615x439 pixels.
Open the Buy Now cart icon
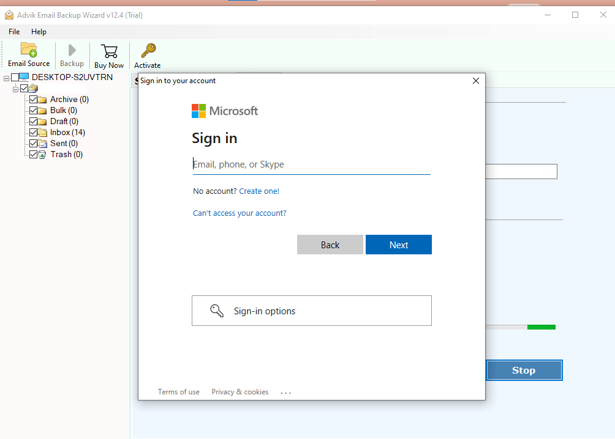pyautogui.click(x=109, y=51)
